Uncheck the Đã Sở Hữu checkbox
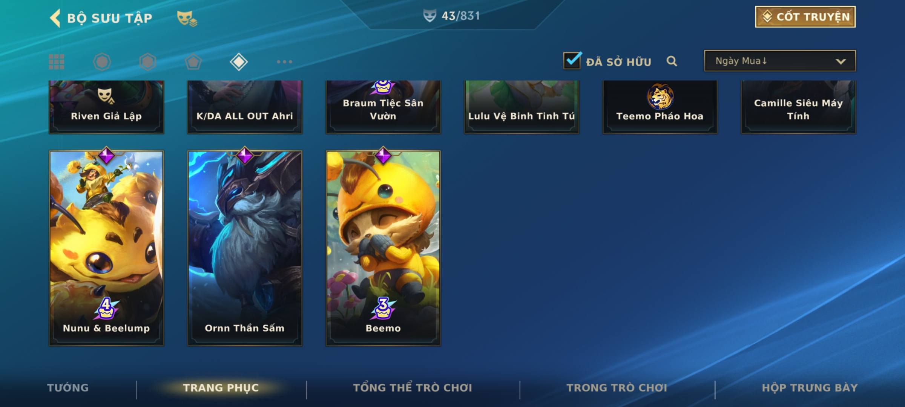 [x=572, y=60]
